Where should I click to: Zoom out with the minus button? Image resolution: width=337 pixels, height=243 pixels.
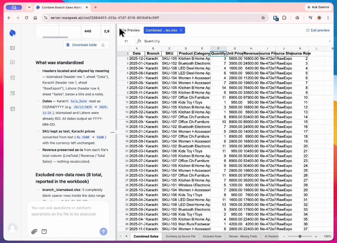coord(284,236)
